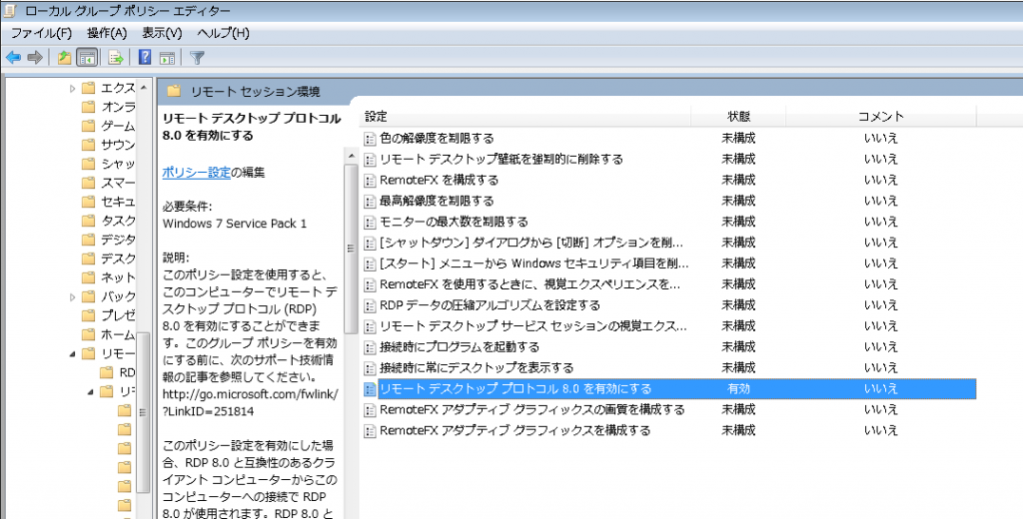Click いいえ comment of RemoteFX を構成する row
Screen dimensions: 1023x519
(x=881, y=180)
